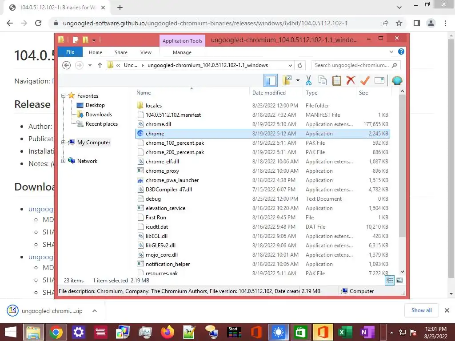Click the orange checkmark Properties icon
This screenshot has height=341, width=455.
pyautogui.click(x=365, y=80)
